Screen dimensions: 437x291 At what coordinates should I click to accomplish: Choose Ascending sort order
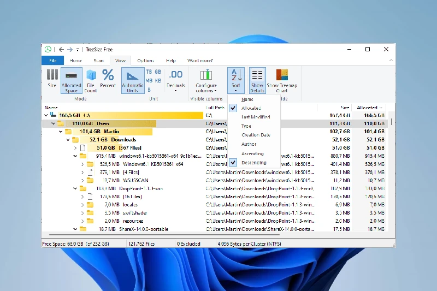[x=254, y=153]
